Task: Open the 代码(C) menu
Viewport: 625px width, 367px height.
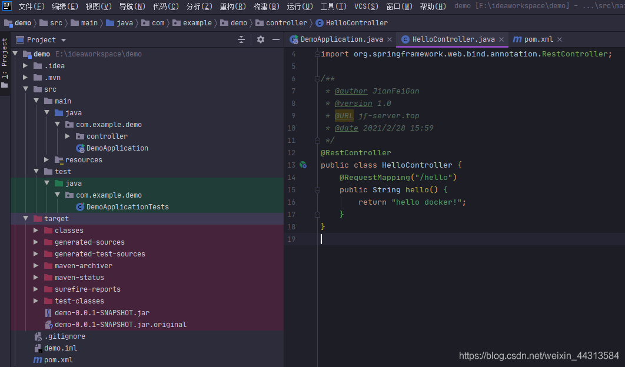Action: [166, 6]
